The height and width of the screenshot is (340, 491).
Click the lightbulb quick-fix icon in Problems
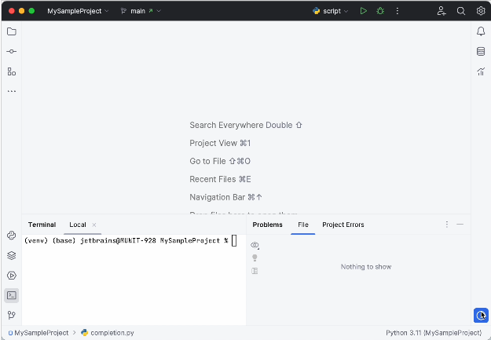click(x=255, y=258)
